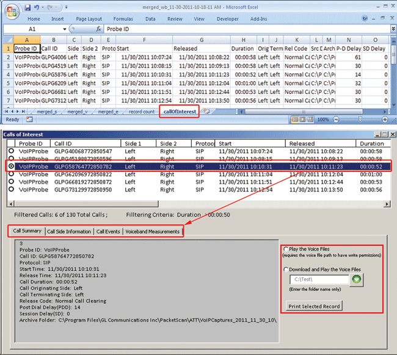Click the zoom in plus button
Viewport: 397px width, 355px height.
click(385, 120)
